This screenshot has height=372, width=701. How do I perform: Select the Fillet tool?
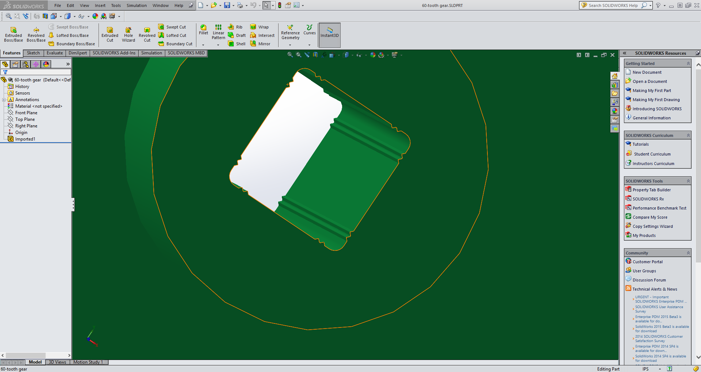[x=203, y=30]
